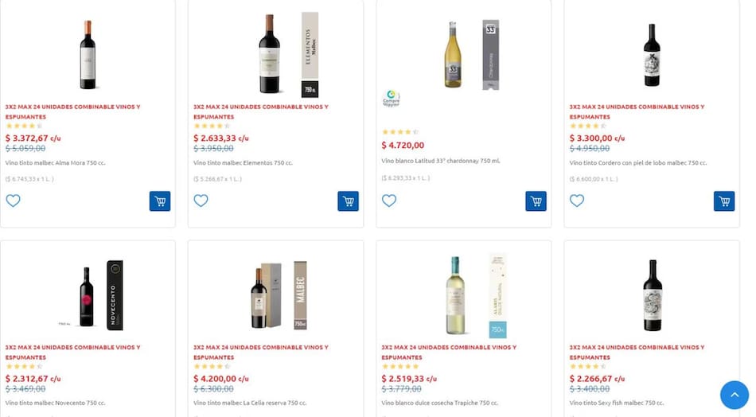
Task: Add Cordero con piel de lobo to wishlist
Action: click(x=576, y=201)
